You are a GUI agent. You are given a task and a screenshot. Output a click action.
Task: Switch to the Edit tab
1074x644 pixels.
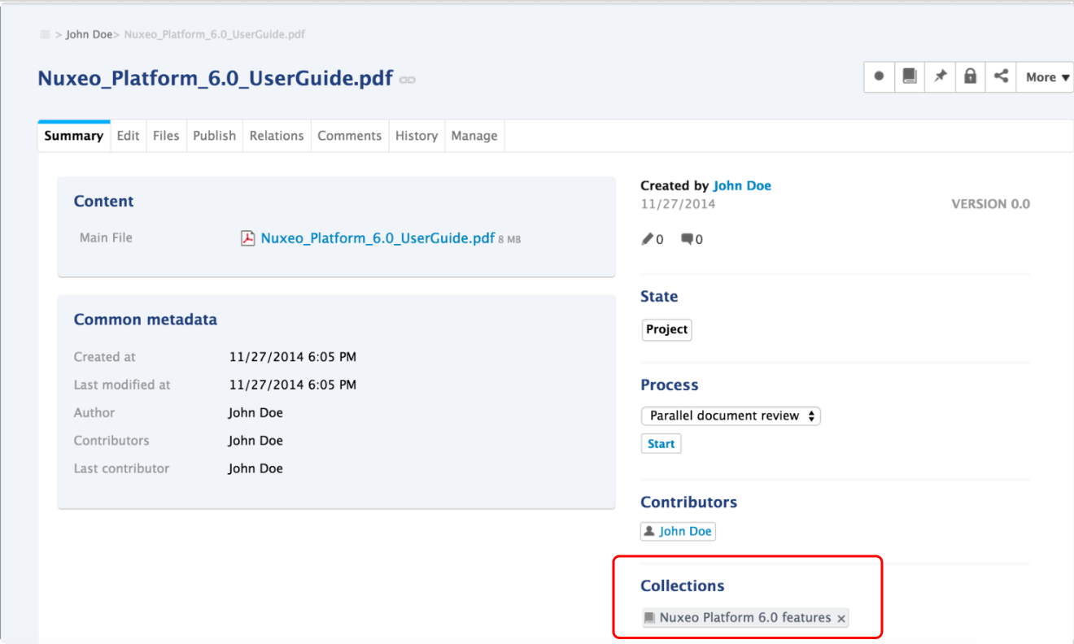[128, 136]
